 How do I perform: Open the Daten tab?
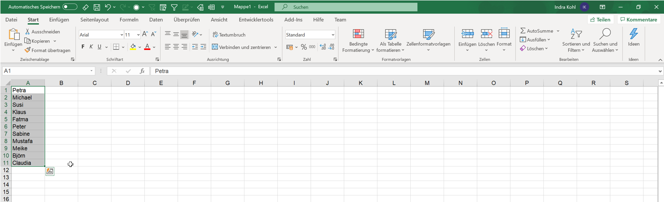click(156, 20)
